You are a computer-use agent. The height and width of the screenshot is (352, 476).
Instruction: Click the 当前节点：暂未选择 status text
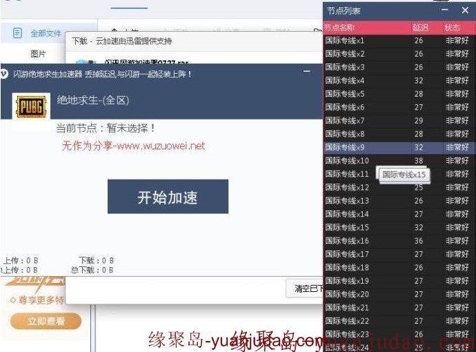(106, 128)
